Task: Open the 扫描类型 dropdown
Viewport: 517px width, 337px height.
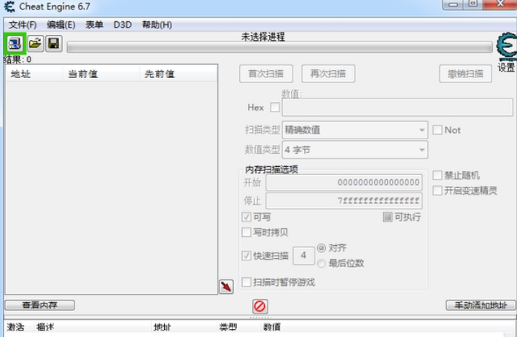Action: pyautogui.click(x=355, y=130)
